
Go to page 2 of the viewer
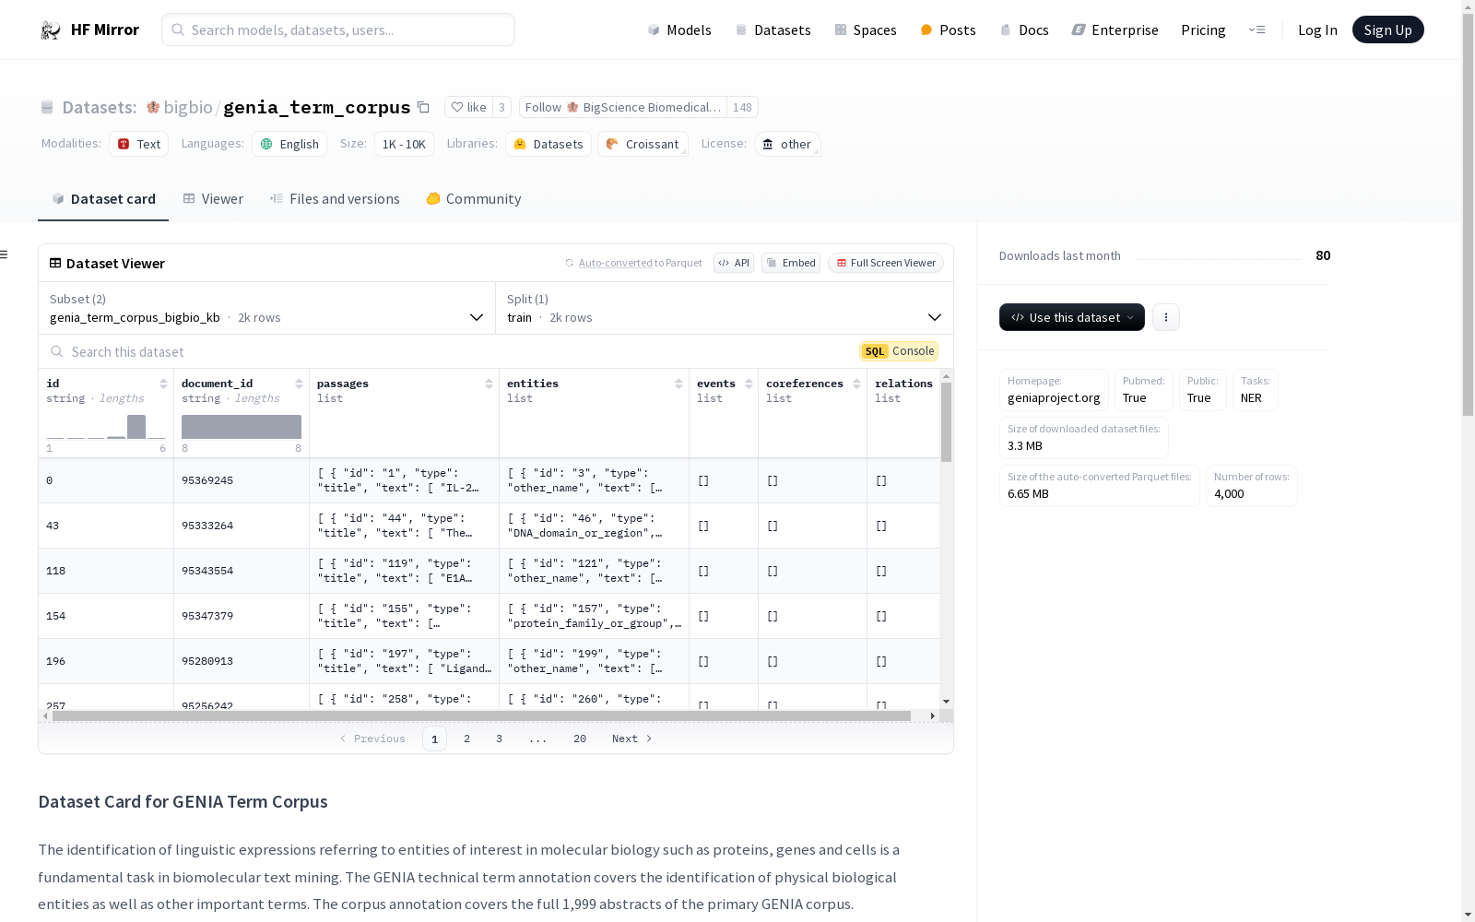tap(467, 739)
